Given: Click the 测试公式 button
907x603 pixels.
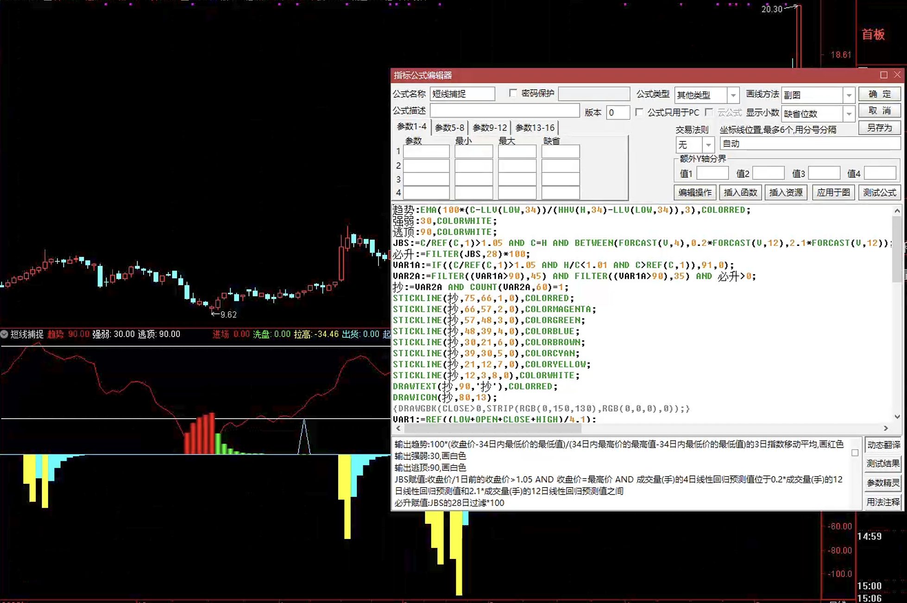Looking at the screenshot, I should pos(879,192).
